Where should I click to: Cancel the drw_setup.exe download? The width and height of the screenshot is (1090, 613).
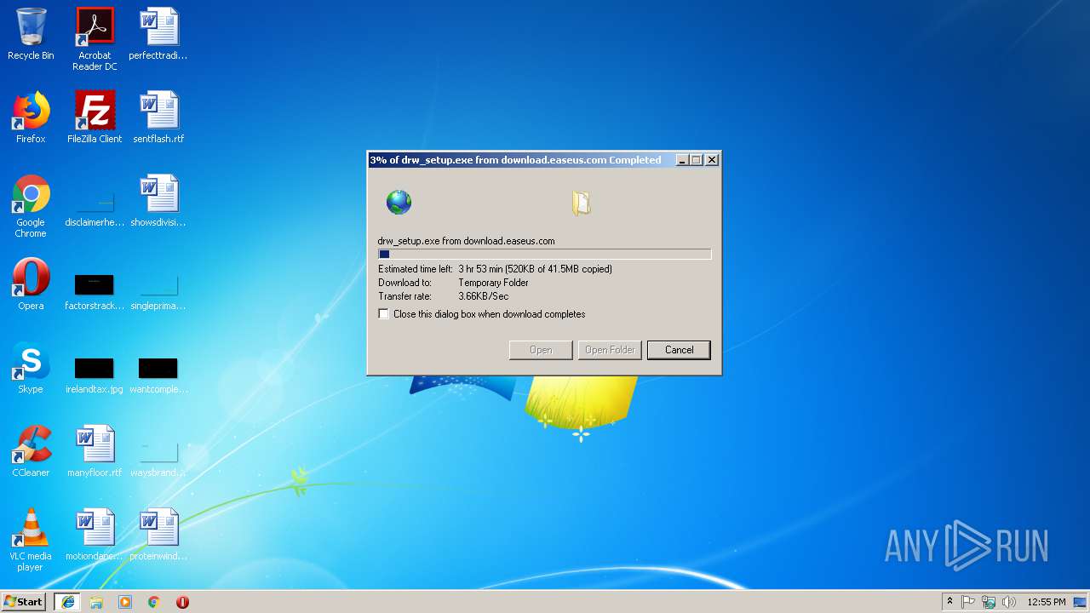pos(679,350)
